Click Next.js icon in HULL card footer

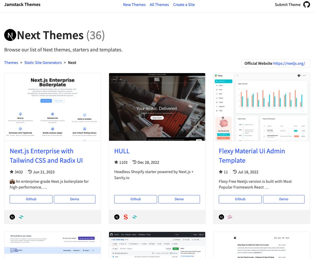click(x=117, y=217)
